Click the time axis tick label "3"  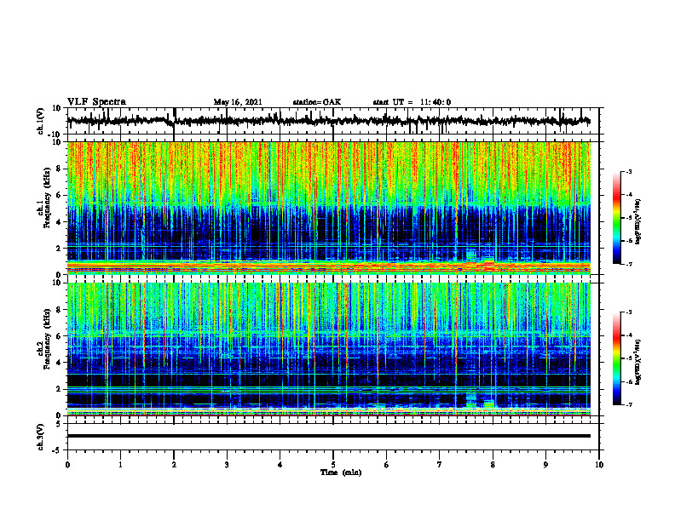tap(227, 465)
